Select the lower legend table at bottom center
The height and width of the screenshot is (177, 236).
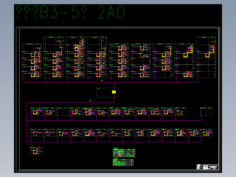click(123, 162)
